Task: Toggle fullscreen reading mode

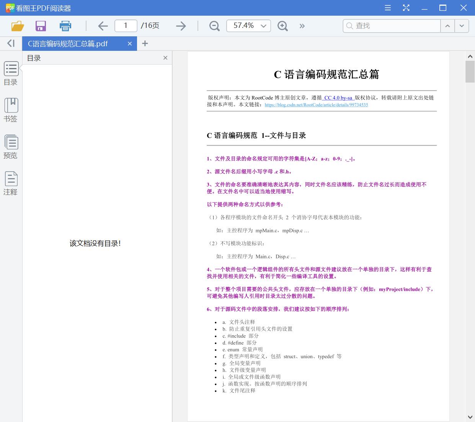Action: [x=406, y=8]
